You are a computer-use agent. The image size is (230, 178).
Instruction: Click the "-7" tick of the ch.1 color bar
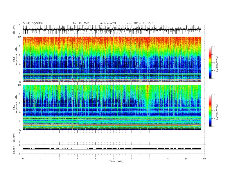[x=214, y=79]
